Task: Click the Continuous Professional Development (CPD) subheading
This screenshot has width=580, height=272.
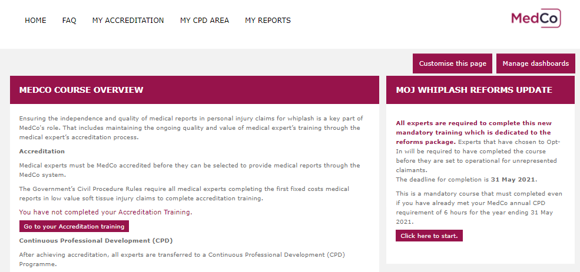Action: tap(96, 241)
